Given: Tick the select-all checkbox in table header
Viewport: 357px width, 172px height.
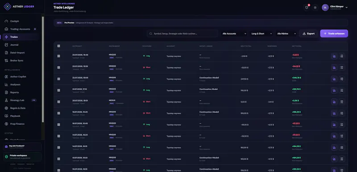Looking at the screenshot, I should [59, 46].
